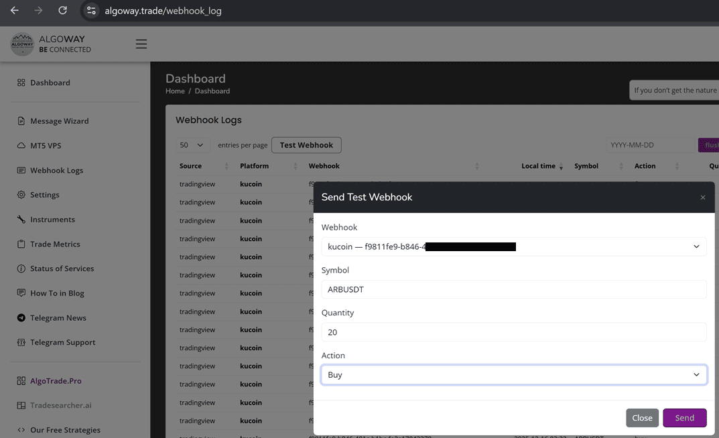The image size is (719, 438).
Task: Sort table by Action column arrows
Action: pos(677,166)
